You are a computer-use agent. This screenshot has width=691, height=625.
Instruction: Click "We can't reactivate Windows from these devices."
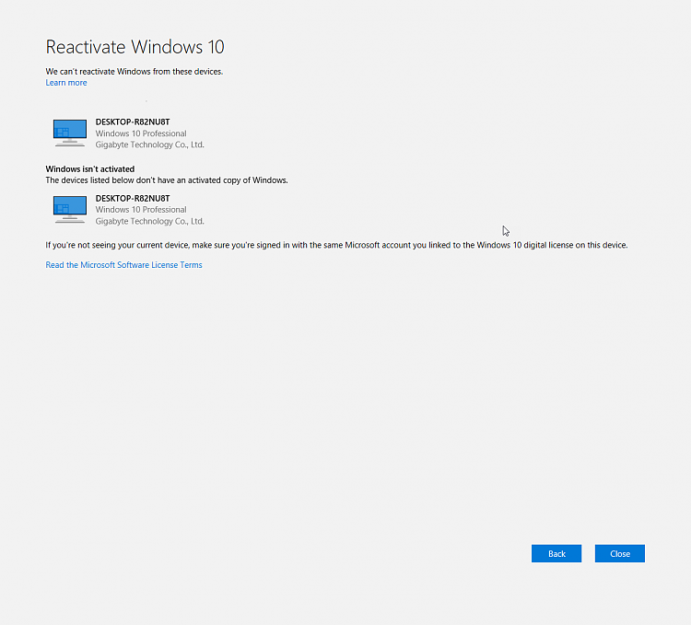[134, 71]
